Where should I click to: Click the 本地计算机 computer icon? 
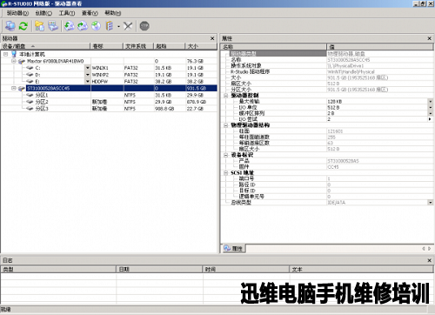(14, 54)
